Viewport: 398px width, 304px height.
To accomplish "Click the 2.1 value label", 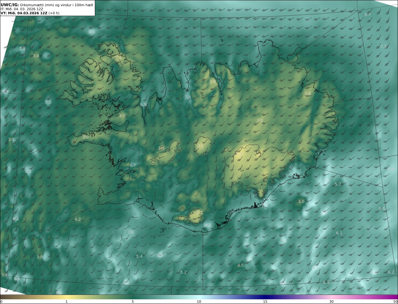I will pos(201,146).
